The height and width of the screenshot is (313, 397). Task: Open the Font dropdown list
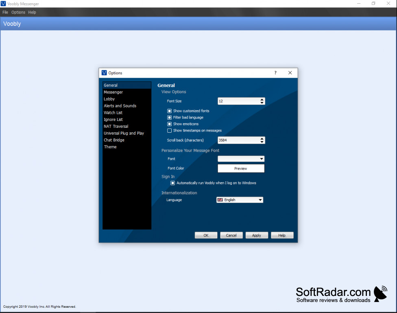tap(241, 159)
